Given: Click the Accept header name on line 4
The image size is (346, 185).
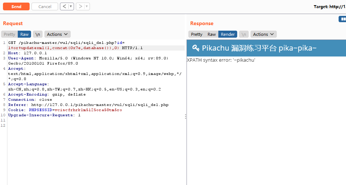Looking at the screenshot, I should point(16,69).
